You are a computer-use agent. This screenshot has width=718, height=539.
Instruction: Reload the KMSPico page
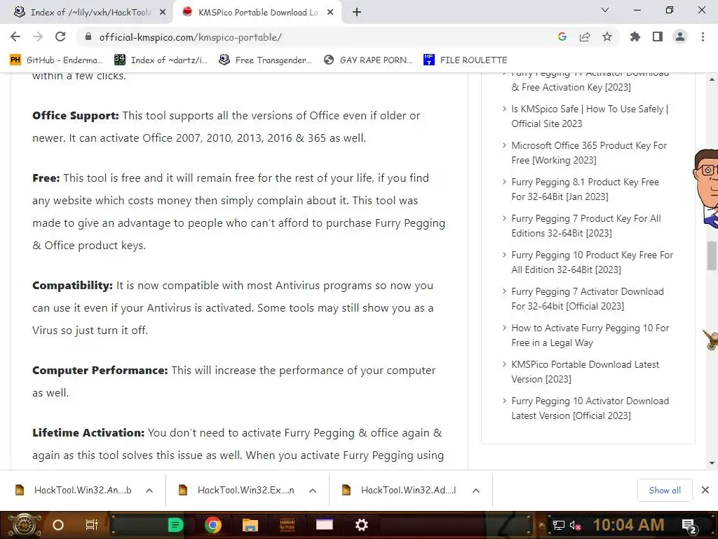click(x=60, y=36)
